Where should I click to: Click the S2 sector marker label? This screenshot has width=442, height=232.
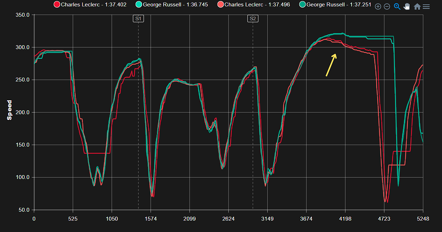[253, 19]
